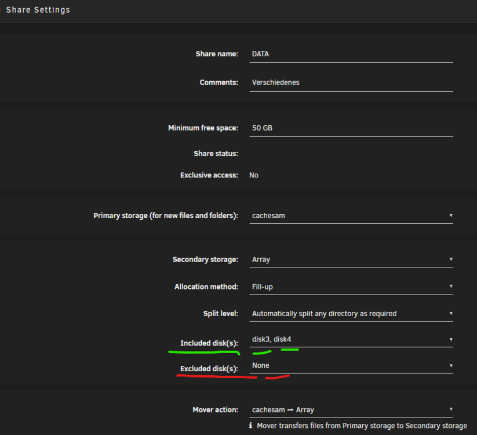This screenshot has width=477, height=435.
Task: Click the Share Settings heading
Action: tap(38, 10)
